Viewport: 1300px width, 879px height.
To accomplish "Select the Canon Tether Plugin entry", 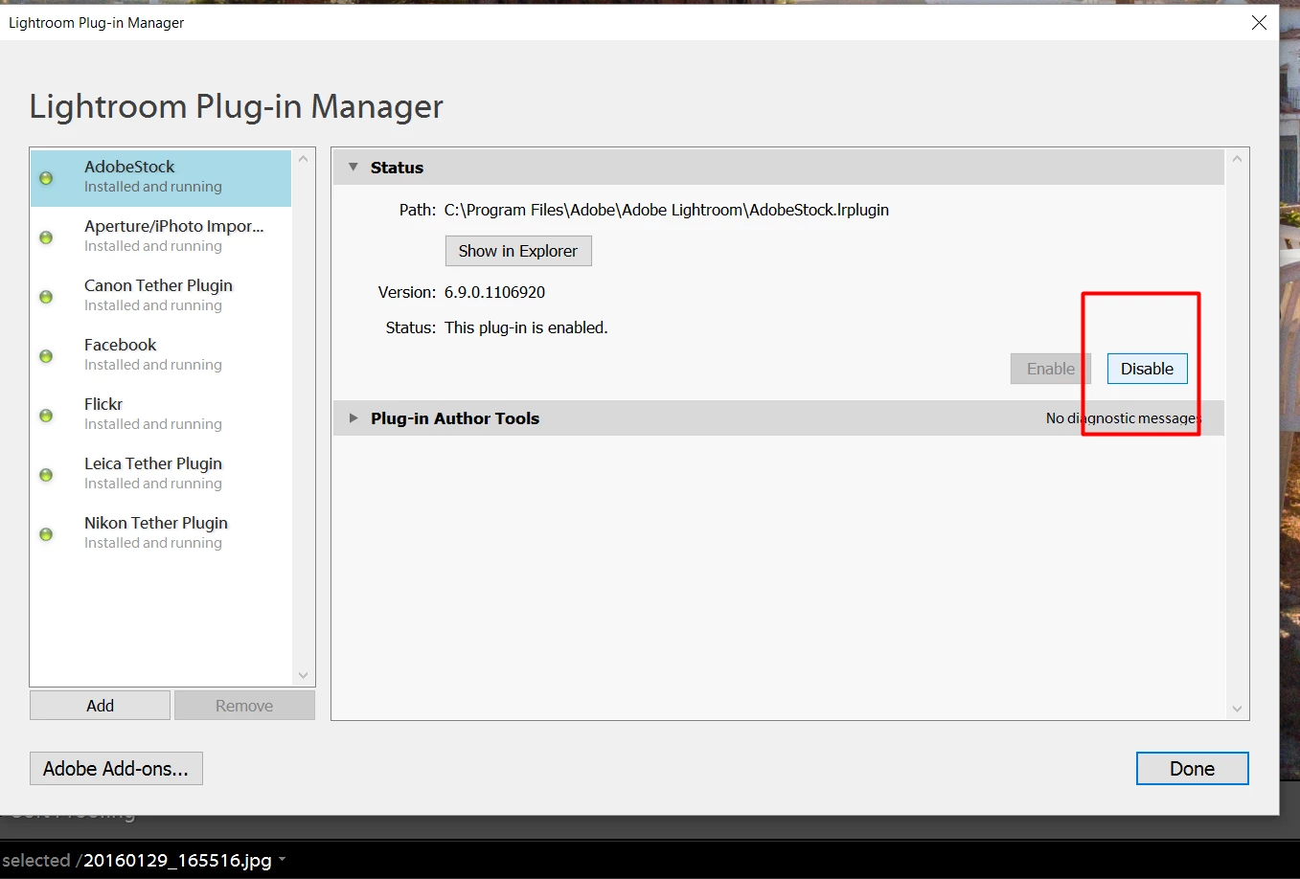I will [x=161, y=296].
